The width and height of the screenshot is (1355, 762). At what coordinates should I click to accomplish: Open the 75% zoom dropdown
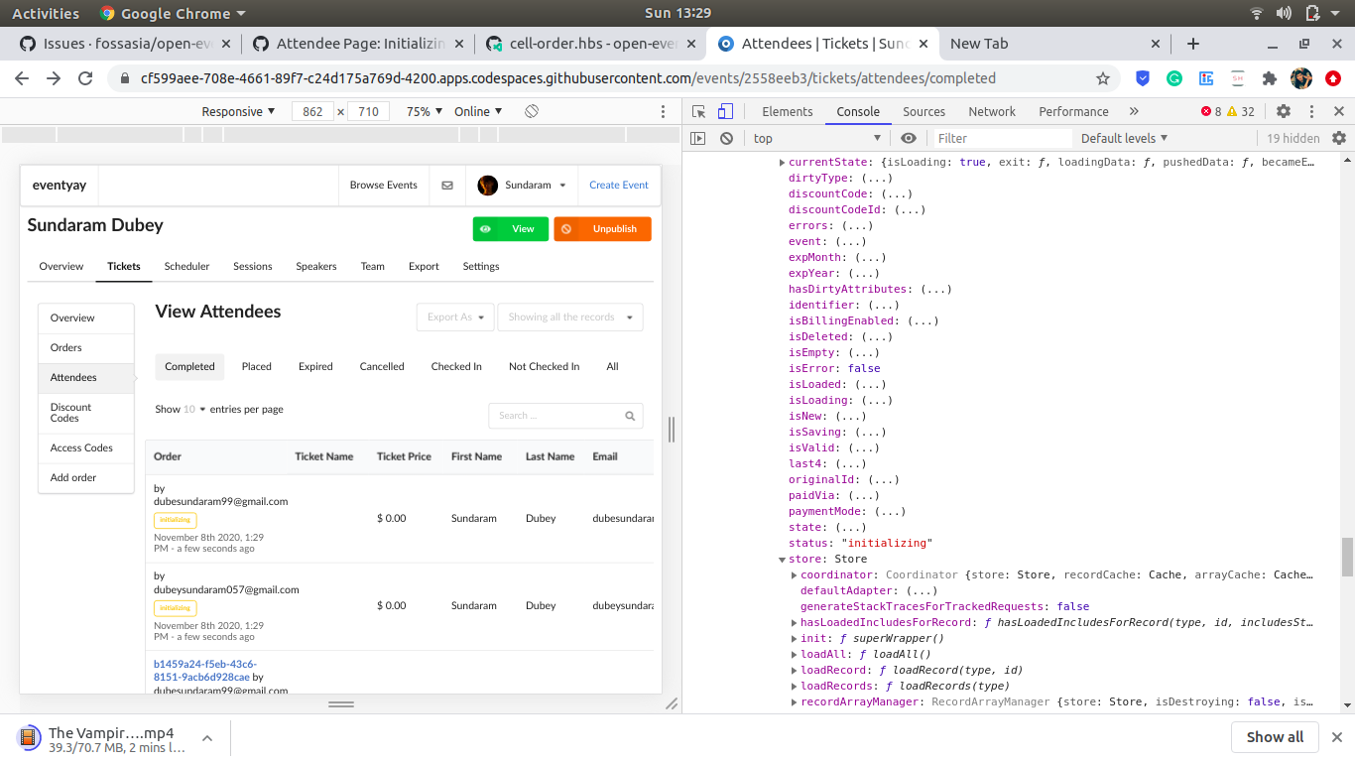424,111
